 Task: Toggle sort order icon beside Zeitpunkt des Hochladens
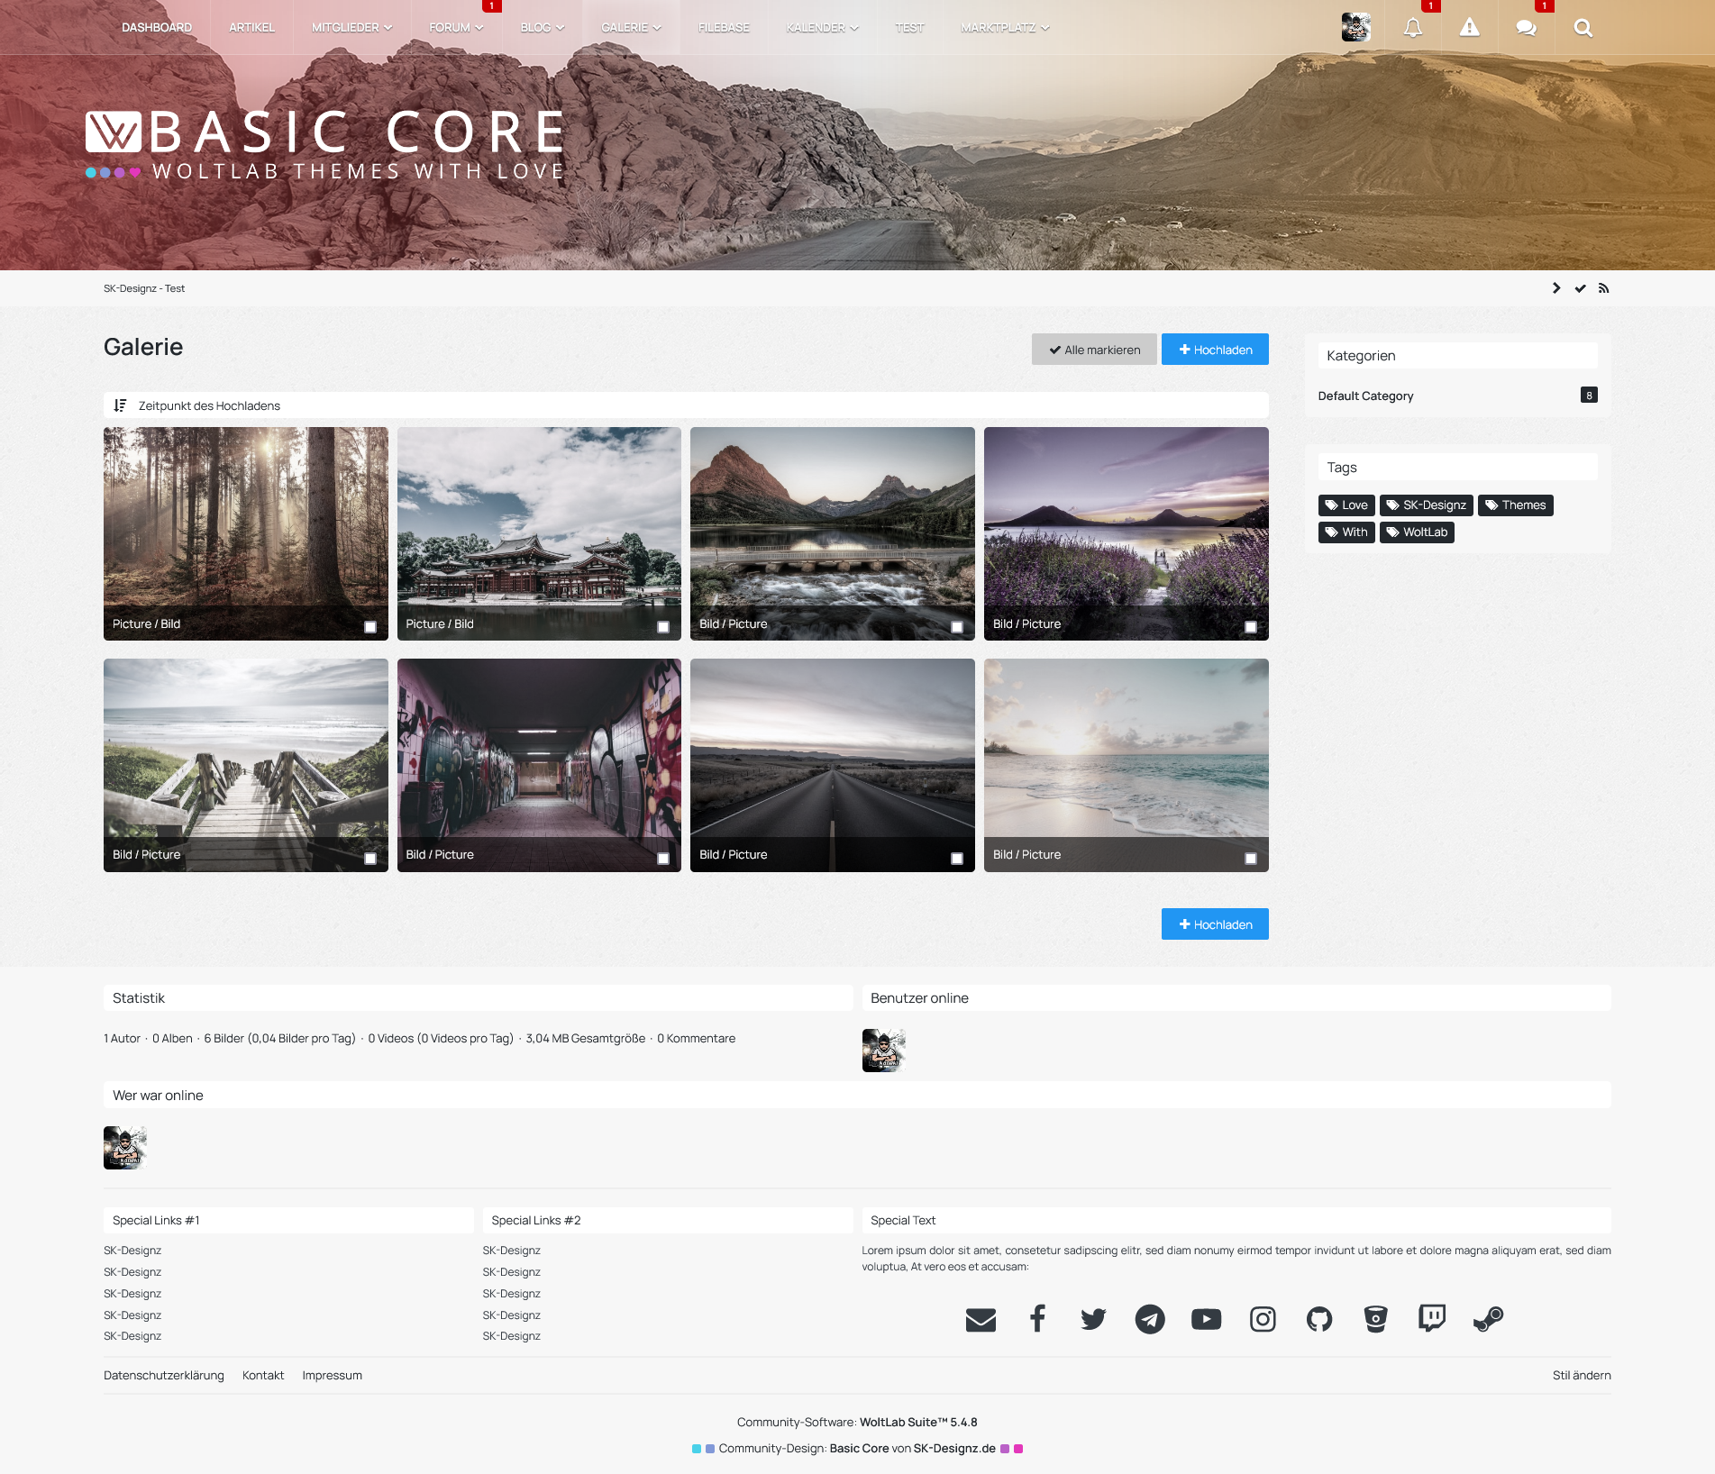[x=120, y=405]
